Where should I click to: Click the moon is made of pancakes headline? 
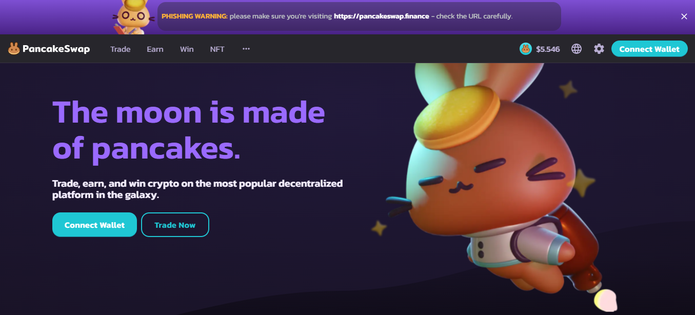[x=189, y=130]
